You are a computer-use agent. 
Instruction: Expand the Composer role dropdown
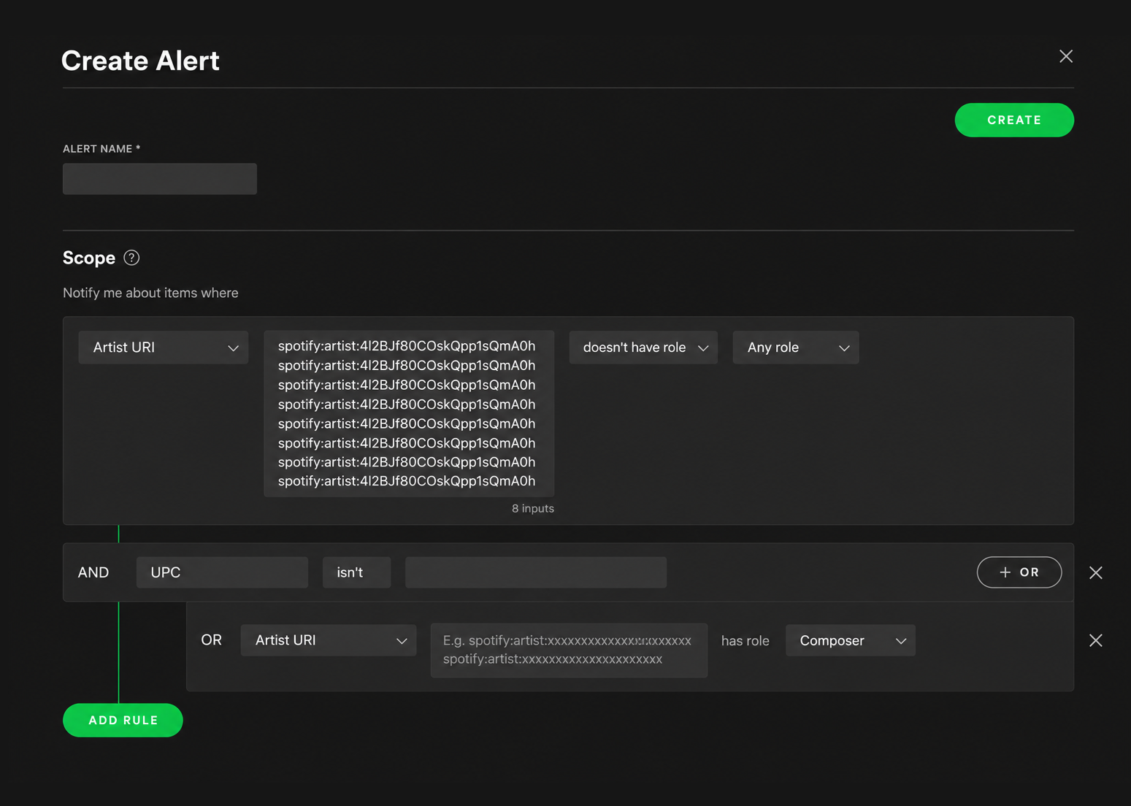851,640
